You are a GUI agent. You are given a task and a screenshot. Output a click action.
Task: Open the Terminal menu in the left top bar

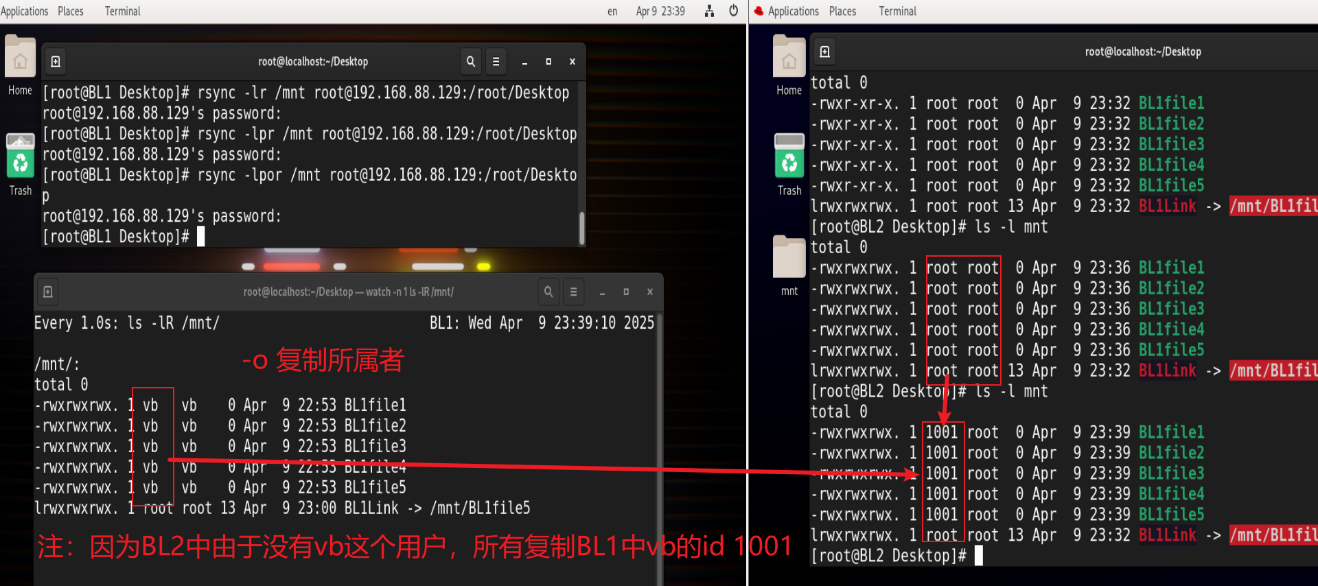122,11
